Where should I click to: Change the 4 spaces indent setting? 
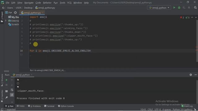(x=167, y=109)
